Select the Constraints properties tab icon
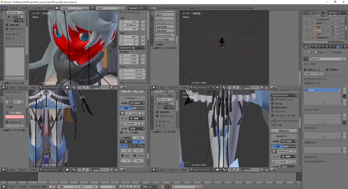 [331, 47]
